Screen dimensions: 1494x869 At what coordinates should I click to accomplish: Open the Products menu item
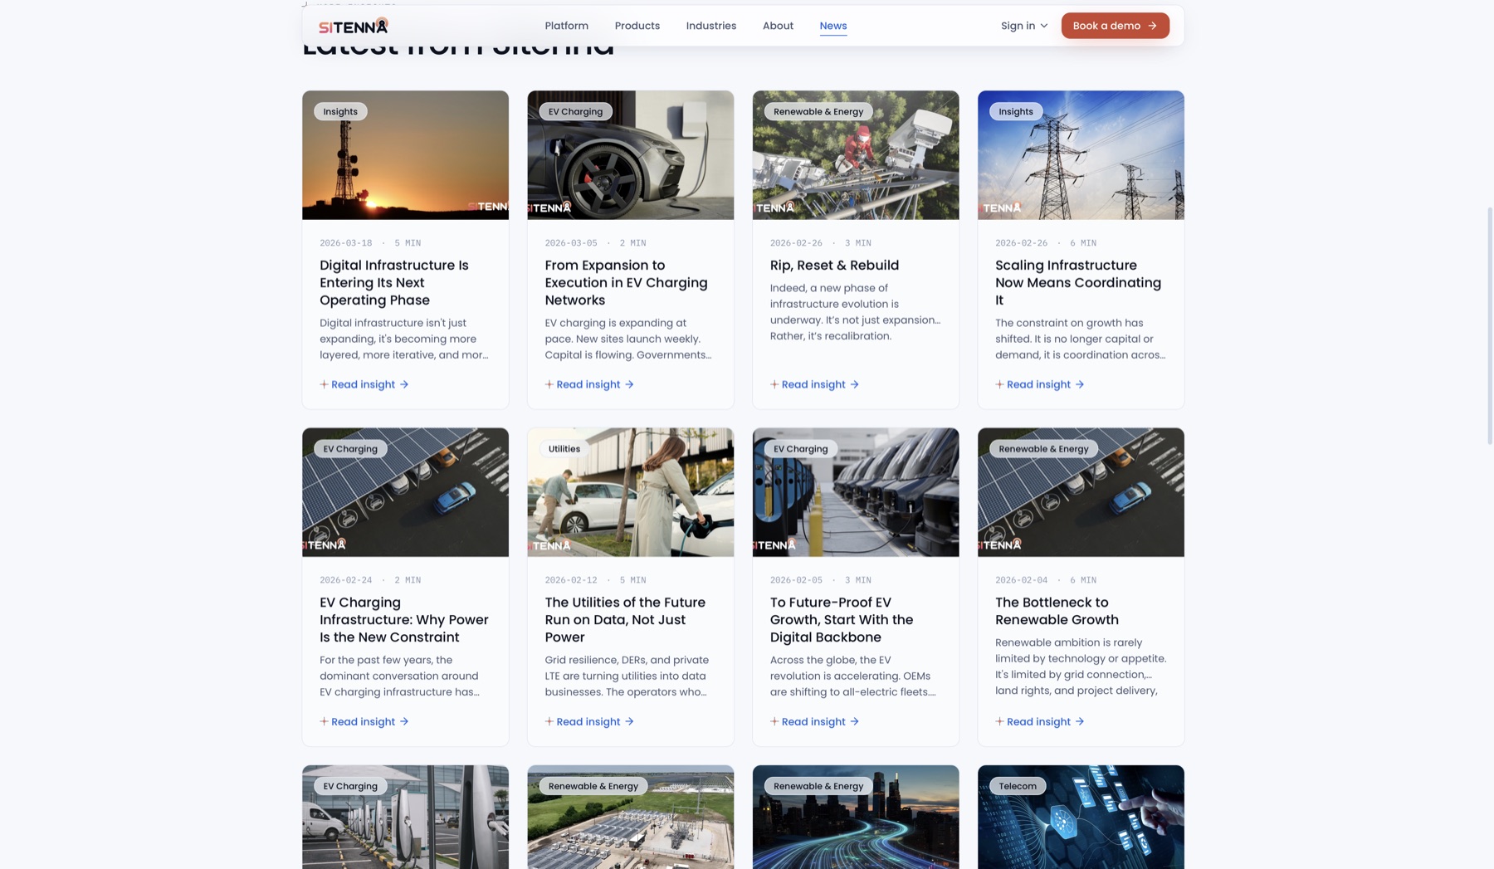pyautogui.click(x=637, y=26)
